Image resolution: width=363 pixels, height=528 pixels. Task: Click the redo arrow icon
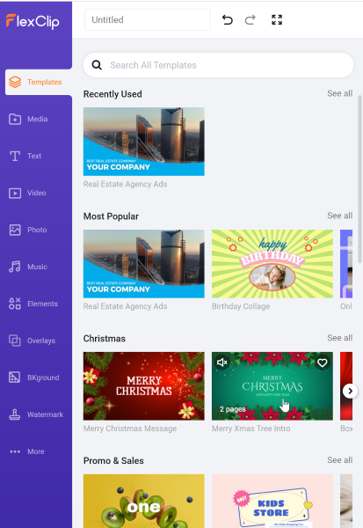(x=250, y=20)
